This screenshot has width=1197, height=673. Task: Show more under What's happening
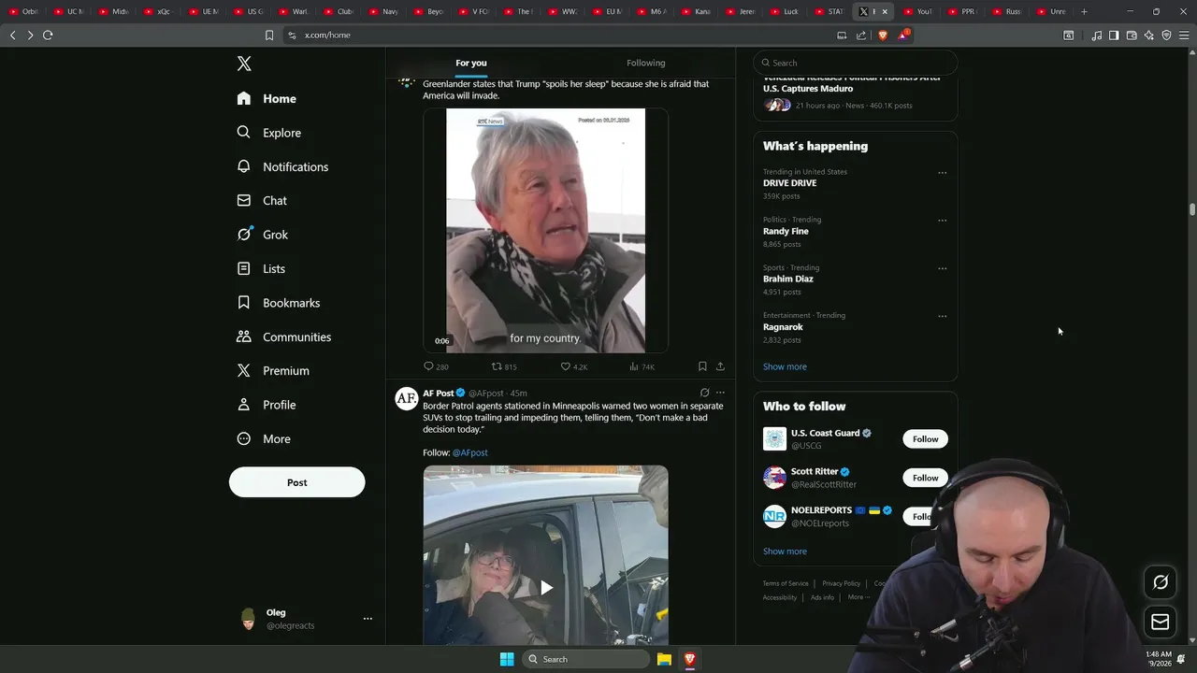point(785,366)
